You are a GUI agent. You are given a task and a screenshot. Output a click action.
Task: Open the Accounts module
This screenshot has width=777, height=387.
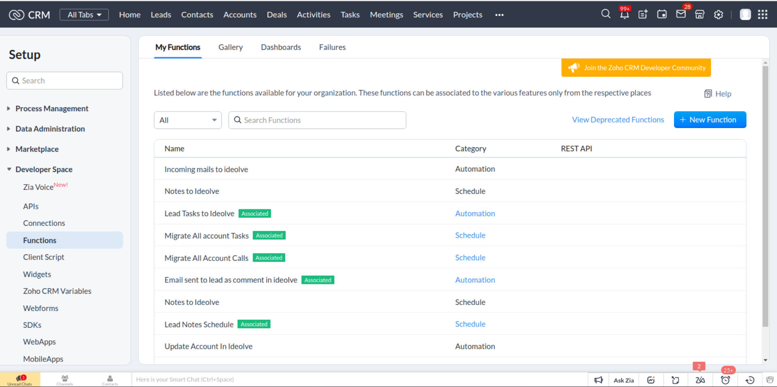[x=240, y=15]
